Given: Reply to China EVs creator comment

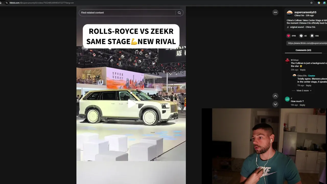Looking at the screenshot, I should coord(309,85).
